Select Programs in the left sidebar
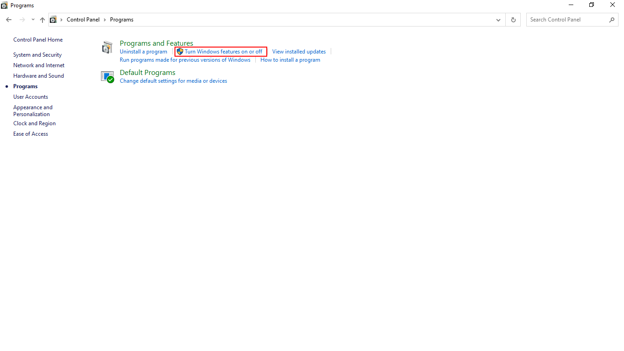624x351 pixels. tap(26, 86)
